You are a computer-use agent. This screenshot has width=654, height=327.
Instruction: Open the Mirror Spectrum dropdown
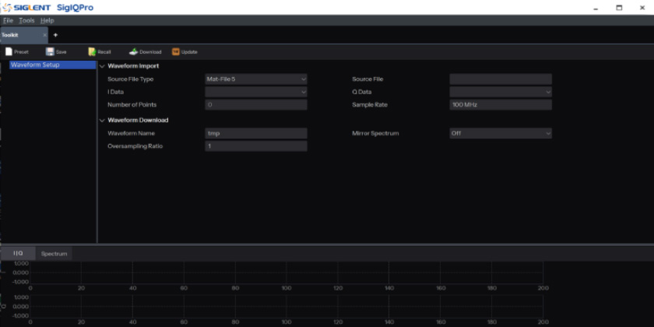501,133
